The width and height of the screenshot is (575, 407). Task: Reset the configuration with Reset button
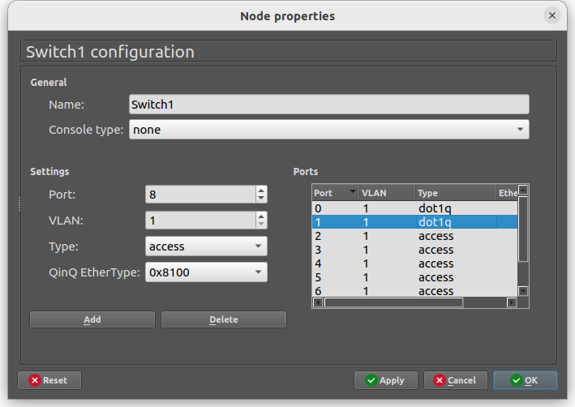[49, 380]
